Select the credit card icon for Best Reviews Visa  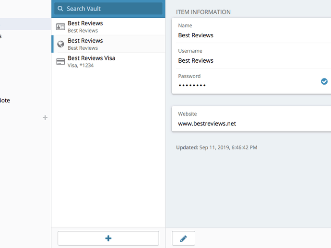[60, 62]
